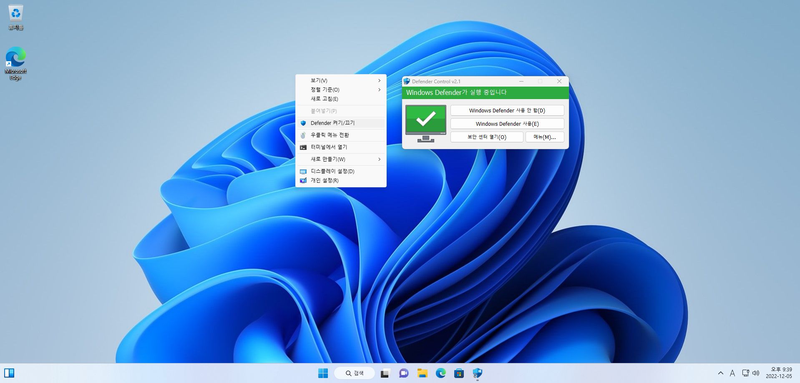
Task: Expand the 정렬 기준(O) submenu
Action: [x=341, y=90]
